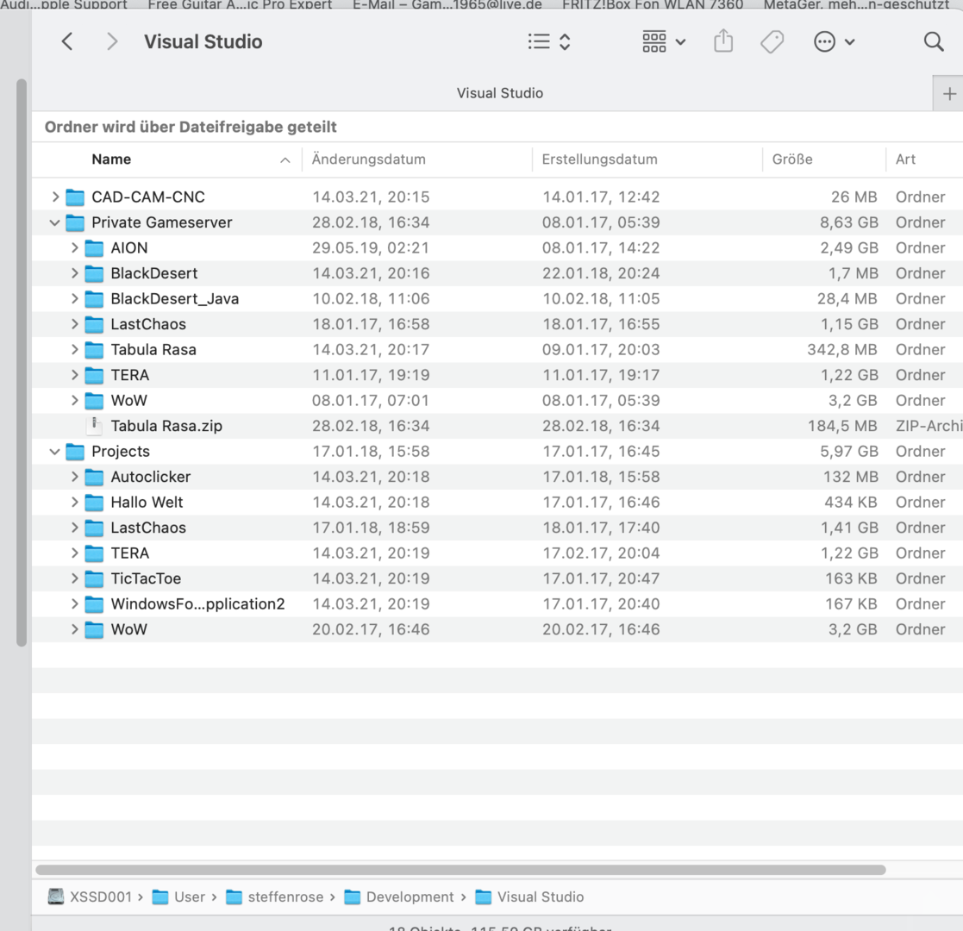Expand the CAD-CAM-CNC folder
The image size is (963, 931).
click(56, 197)
